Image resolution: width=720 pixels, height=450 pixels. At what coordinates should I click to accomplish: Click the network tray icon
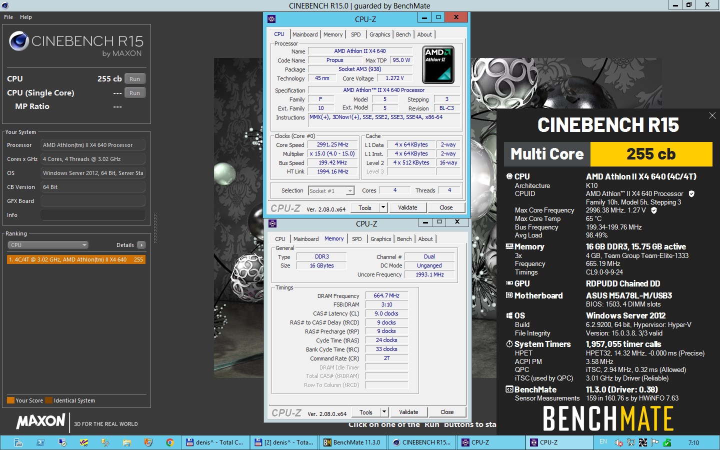pyautogui.click(x=631, y=442)
